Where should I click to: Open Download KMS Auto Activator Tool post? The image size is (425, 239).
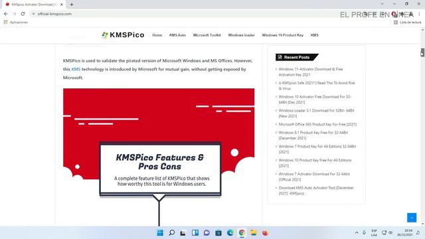point(316,191)
